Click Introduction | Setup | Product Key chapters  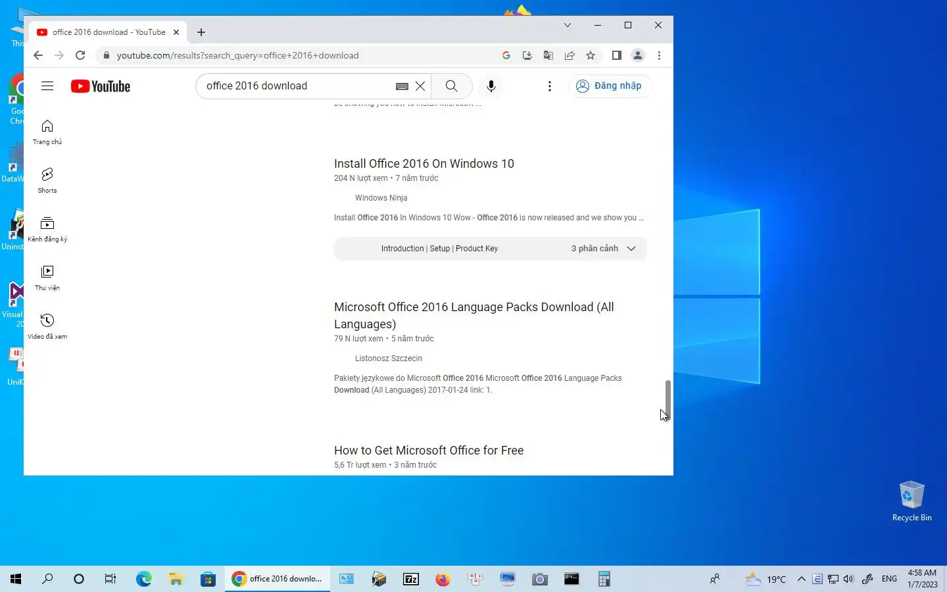coord(439,249)
